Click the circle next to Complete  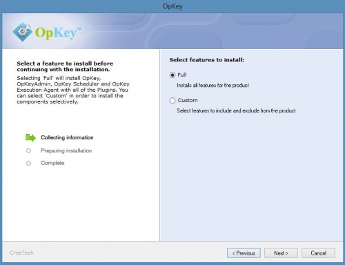click(28, 164)
